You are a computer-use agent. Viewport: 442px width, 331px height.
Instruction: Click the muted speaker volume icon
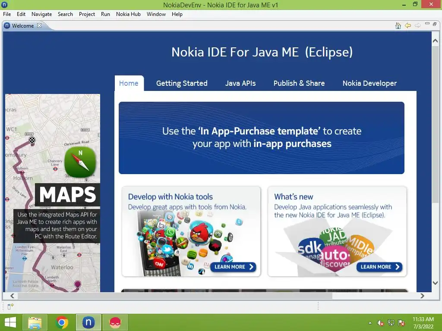point(380,323)
